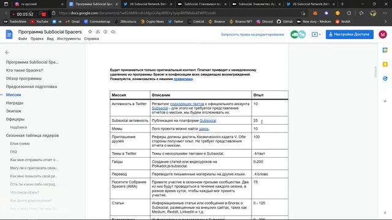
Task: Open the Google Docs home icon
Action: pos(9,34)
